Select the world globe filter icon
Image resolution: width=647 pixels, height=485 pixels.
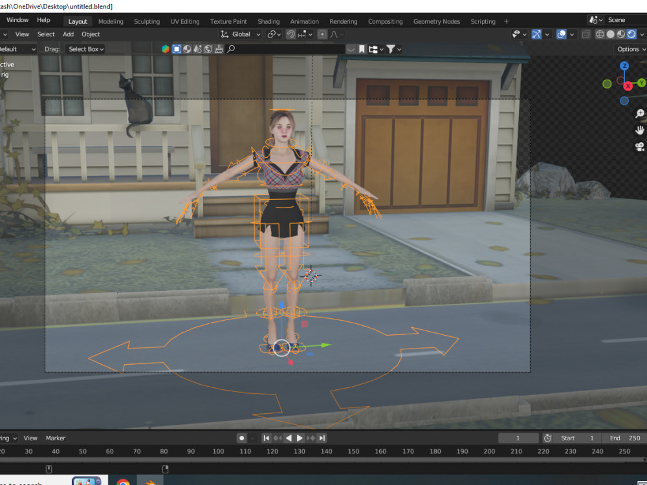pos(208,49)
